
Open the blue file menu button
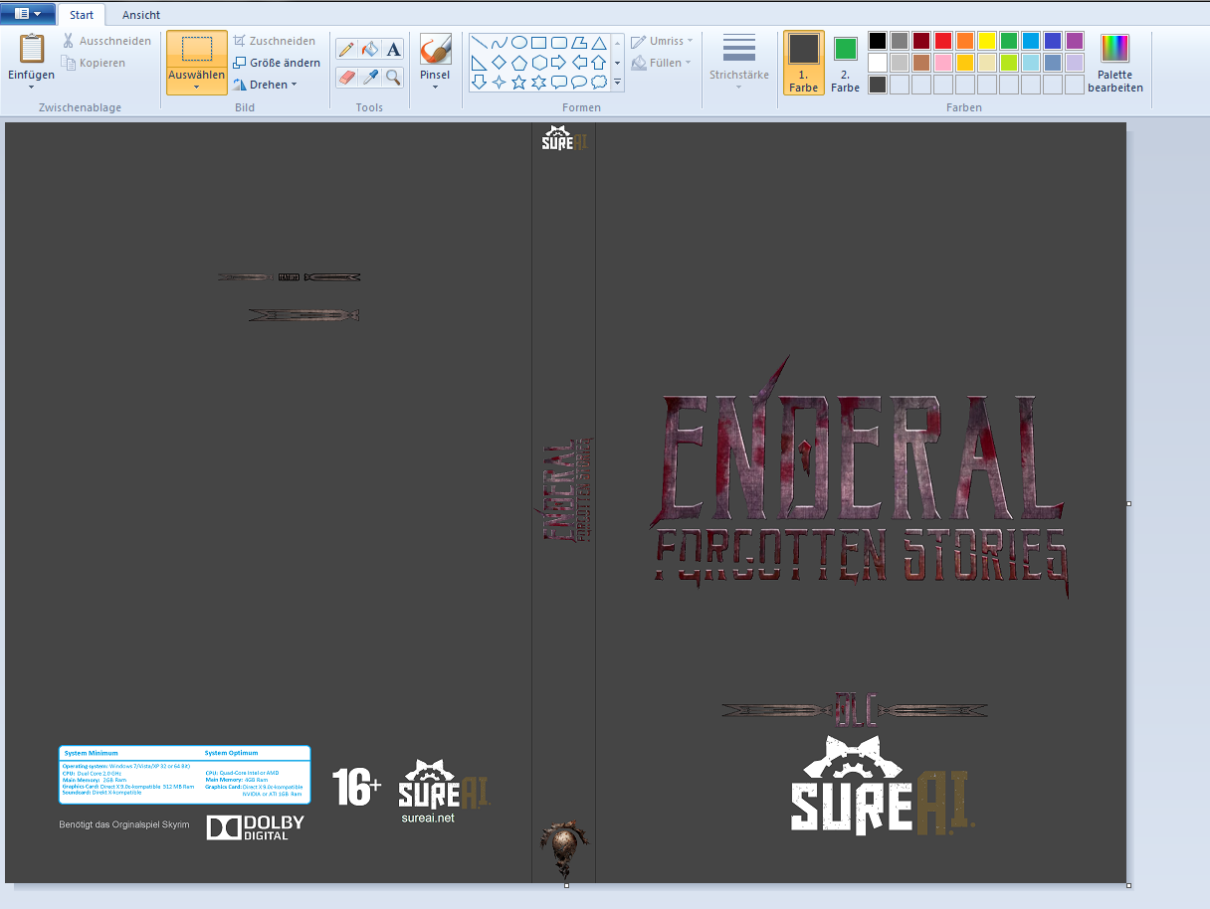(28, 14)
